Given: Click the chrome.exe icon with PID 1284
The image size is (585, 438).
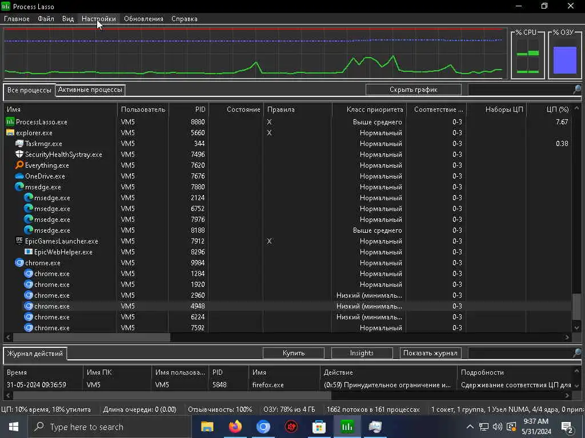Looking at the screenshot, I should pyautogui.click(x=29, y=273).
